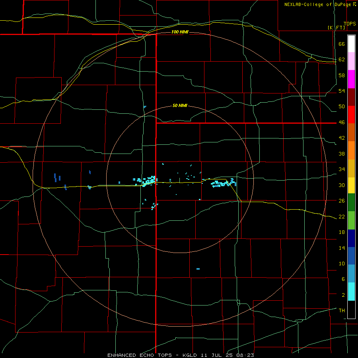This screenshot has height=358, width=358.
Task: Click the 50 NMI range ring label
Action: point(180,105)
